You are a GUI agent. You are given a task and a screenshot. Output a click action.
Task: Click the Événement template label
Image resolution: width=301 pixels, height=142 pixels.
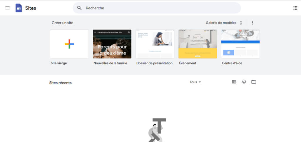188,63
